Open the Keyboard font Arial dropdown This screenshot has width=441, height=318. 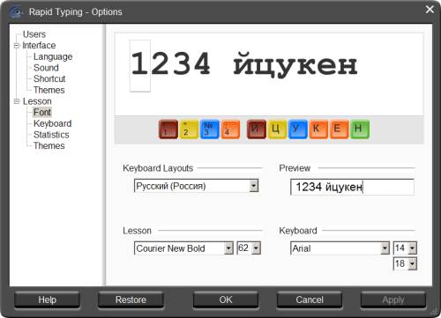[x=385, y=248]
